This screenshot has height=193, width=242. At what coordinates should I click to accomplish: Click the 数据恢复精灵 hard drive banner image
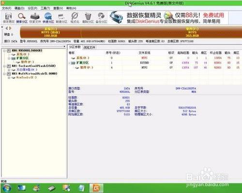point(116,17)
